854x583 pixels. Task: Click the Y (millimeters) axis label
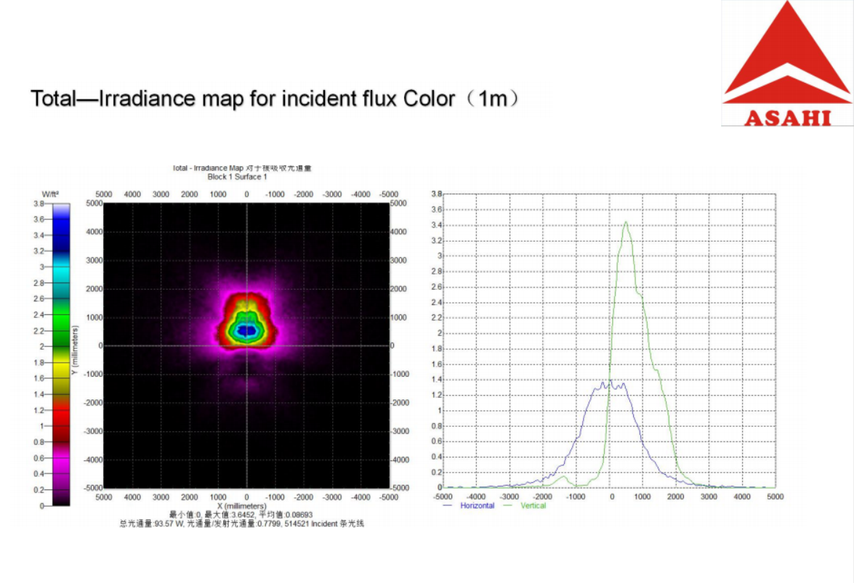(75, 350)
